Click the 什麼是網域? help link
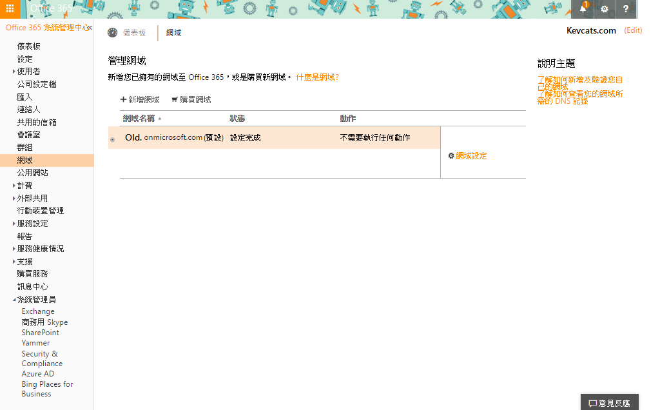Viewport: 660px width, 410px height. coord(317,77)
